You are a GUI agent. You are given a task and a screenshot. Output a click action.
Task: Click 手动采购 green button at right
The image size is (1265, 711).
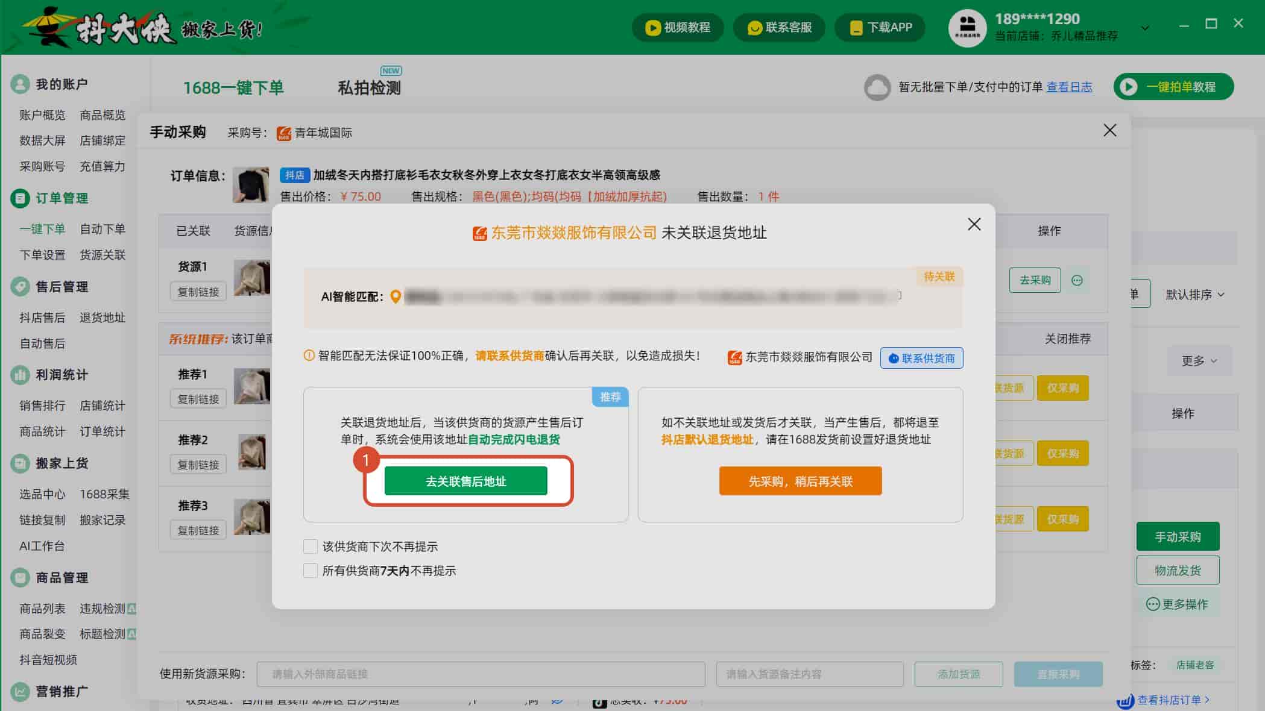1178,536
